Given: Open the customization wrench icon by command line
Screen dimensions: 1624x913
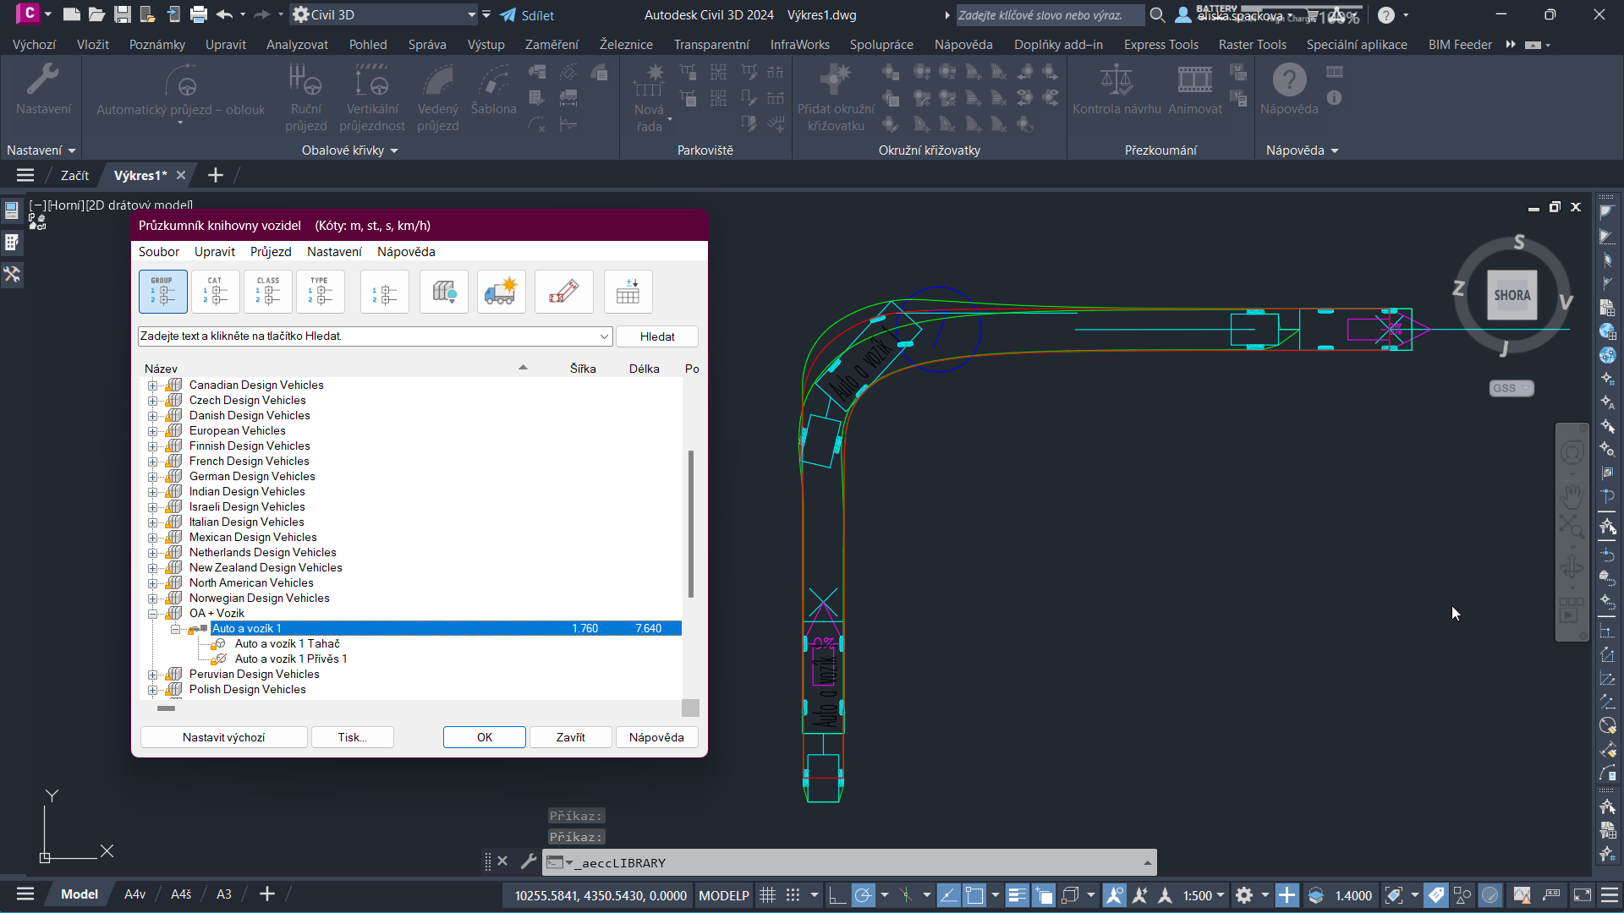Looking at the screenshot, I should 529,861.
